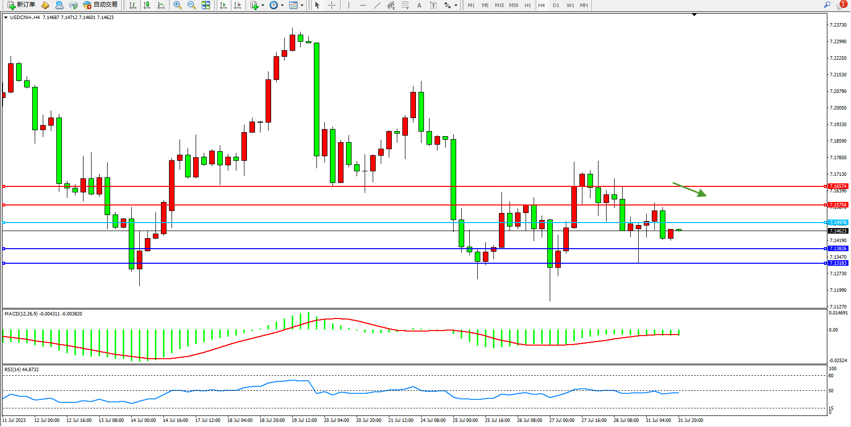Select the crosshair cursor tool
The height and width of the screenshot is (427, 851).
click(332, 5)
